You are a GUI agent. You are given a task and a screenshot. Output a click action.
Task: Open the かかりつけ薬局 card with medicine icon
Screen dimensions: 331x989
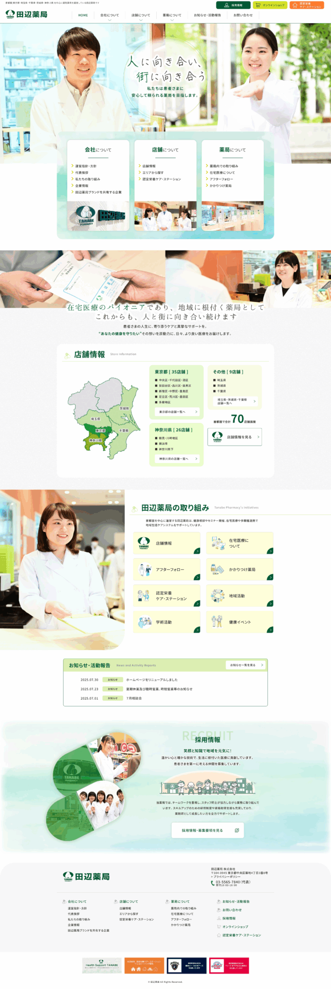[x=240, y=569]
